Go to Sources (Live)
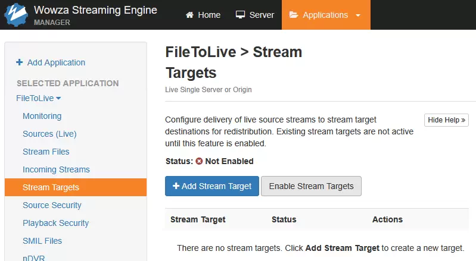Viewport: 476px width, 261px height. click(49, 134)
